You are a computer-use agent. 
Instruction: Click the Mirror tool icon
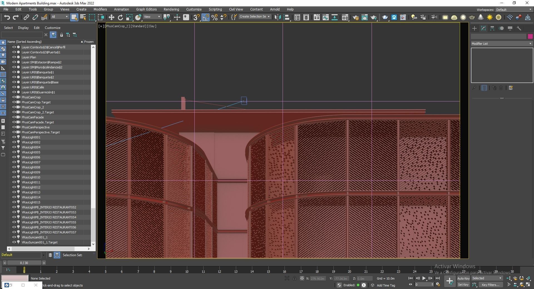[278, 17]
